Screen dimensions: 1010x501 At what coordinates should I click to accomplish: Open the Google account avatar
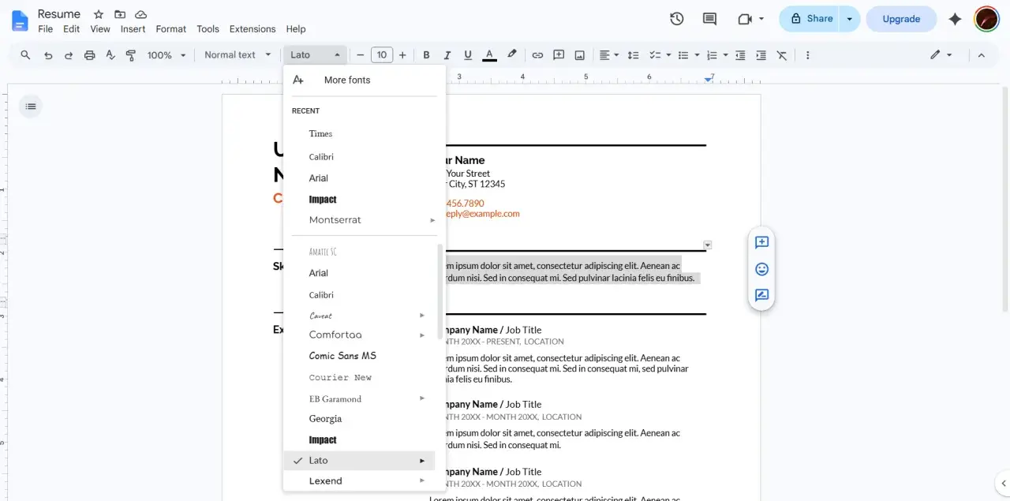(986, 19)
